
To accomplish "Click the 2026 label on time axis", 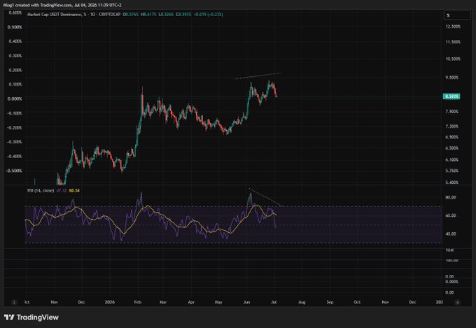I will [110, 302].
